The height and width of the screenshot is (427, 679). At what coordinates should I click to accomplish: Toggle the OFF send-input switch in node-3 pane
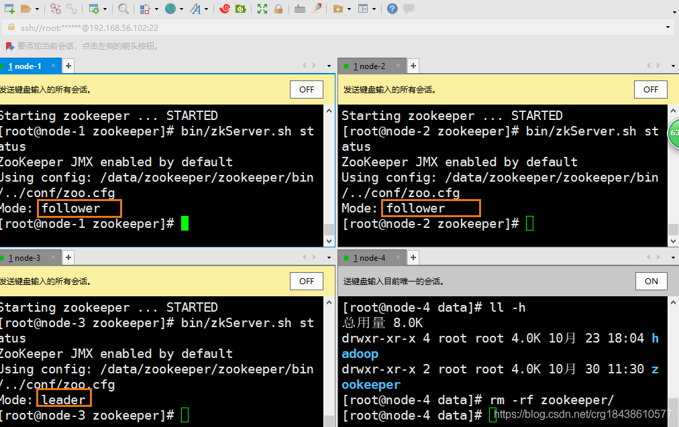point(307,282)
